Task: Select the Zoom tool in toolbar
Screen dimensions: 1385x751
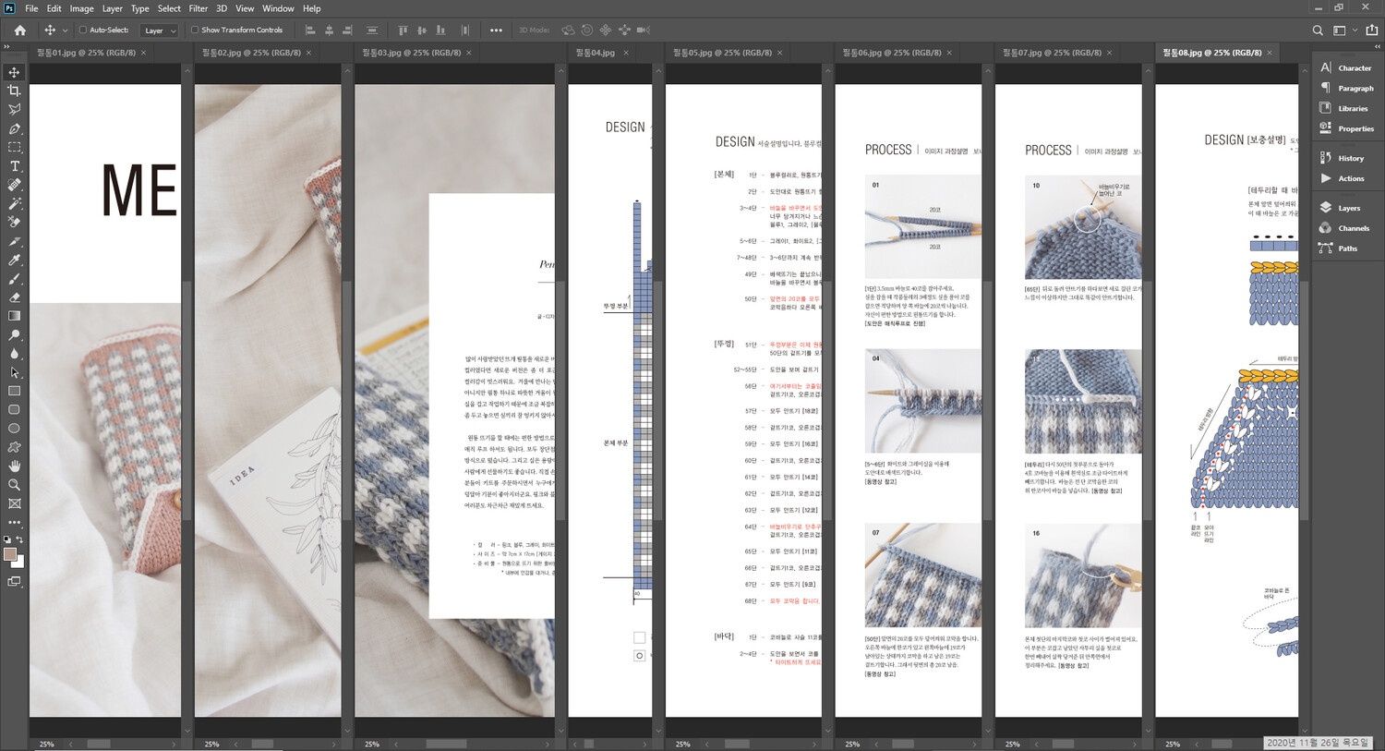Action: tap(14, 485)
